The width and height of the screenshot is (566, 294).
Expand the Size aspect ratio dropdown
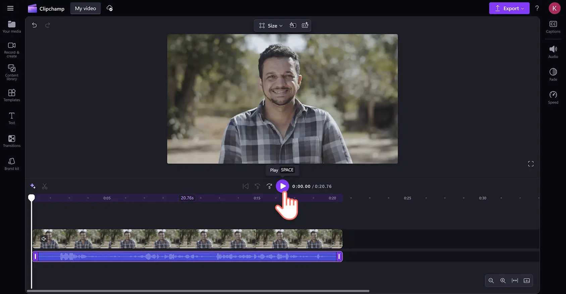tap(271, 25)
